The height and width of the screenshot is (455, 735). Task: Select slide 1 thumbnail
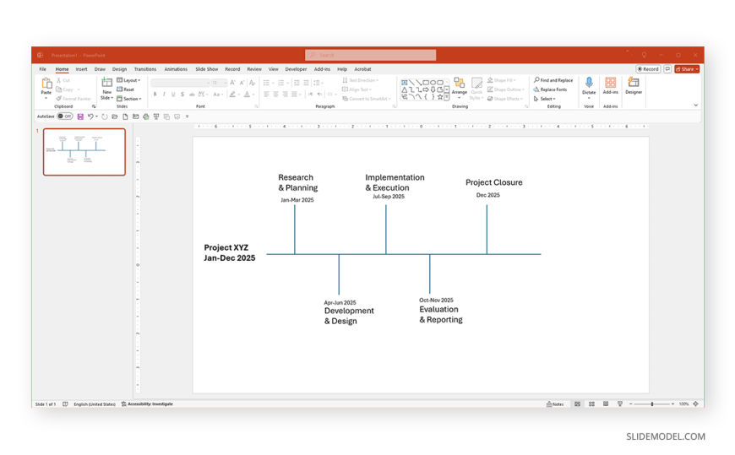click(84, 152)
